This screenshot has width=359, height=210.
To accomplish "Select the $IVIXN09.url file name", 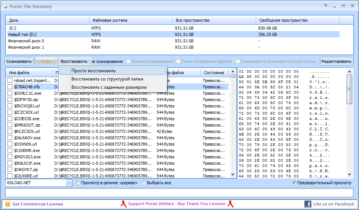I will coord(25,144).
